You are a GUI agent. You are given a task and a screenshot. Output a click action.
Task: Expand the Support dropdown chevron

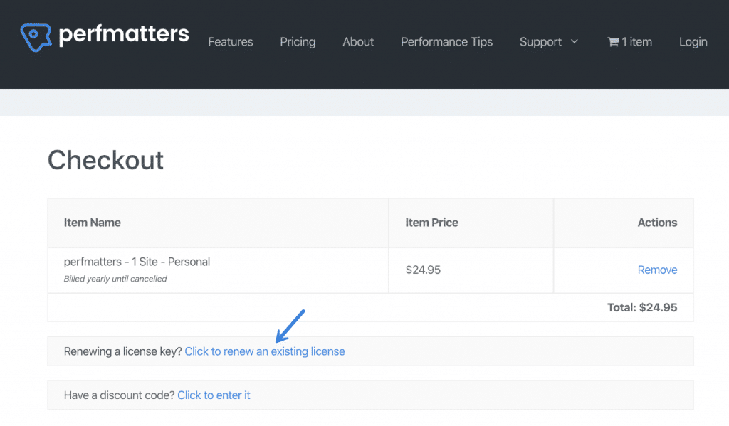[575, 41]
